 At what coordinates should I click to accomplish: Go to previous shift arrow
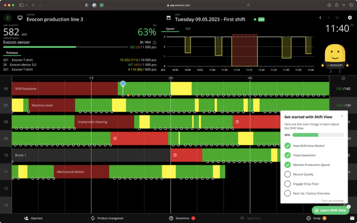tap(320, 18)
